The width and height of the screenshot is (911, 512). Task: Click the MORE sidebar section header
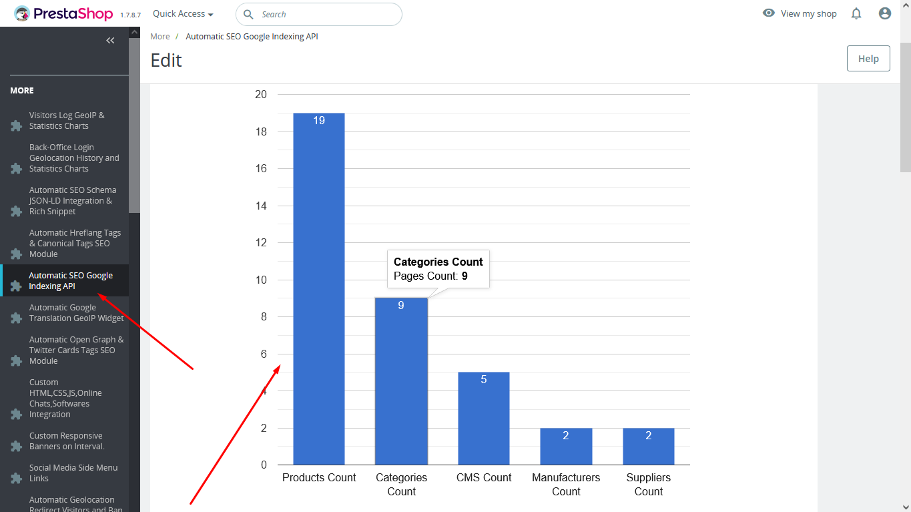click(x=22, y=91)
